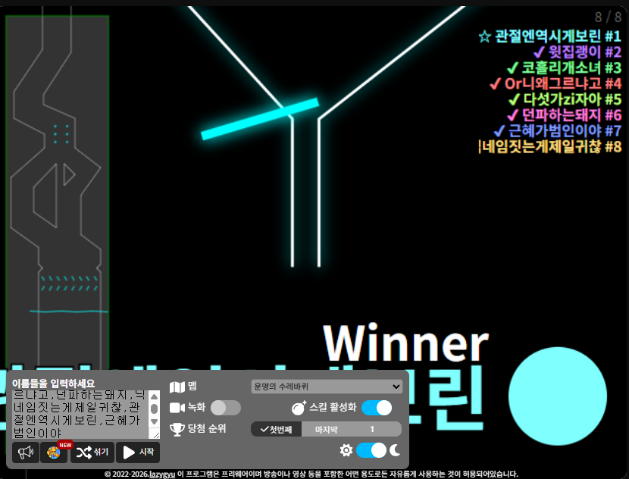Click the video camera 녹화 icon
The image size is (629, 479).
point(177,408)
